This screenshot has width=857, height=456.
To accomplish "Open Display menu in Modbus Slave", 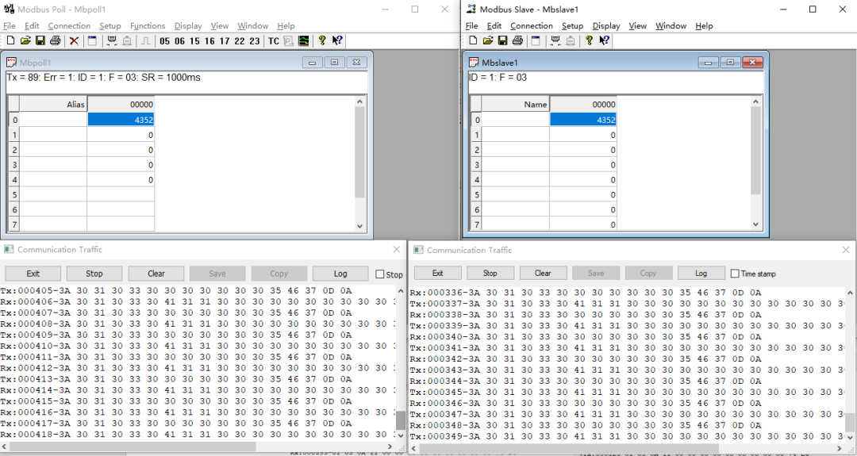I will coord(606,25).
